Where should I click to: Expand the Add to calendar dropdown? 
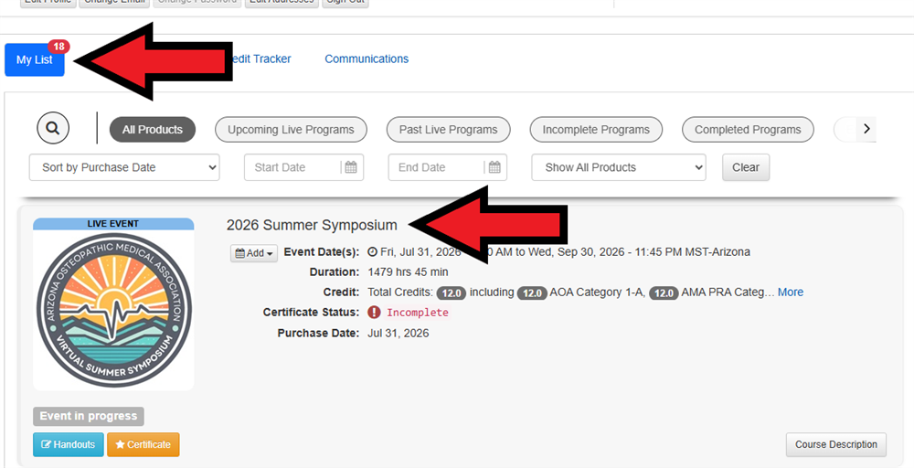[x=254, y=253]
